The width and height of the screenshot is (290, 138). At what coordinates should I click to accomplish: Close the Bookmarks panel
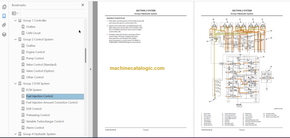(83, 5)
